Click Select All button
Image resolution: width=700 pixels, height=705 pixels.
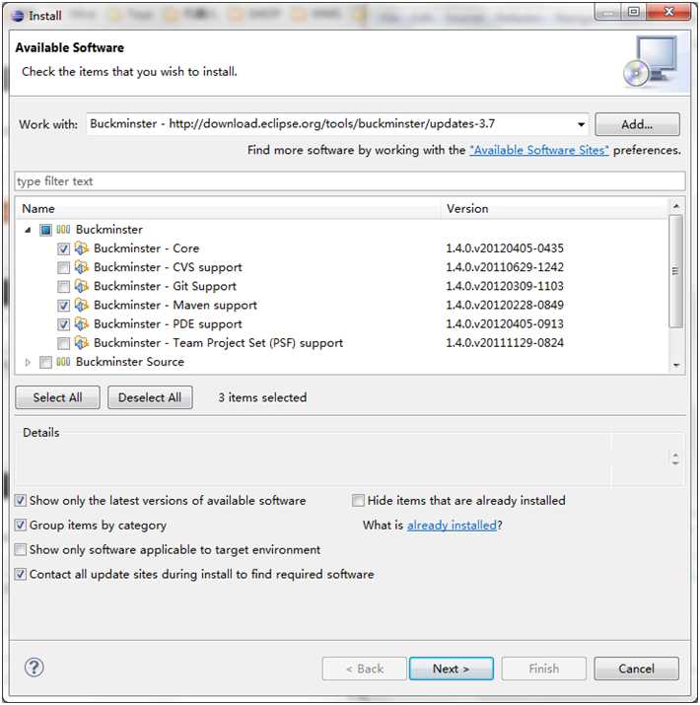point(57,397)
